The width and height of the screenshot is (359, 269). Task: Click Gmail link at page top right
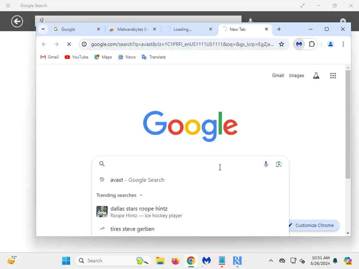coord(278,76)
